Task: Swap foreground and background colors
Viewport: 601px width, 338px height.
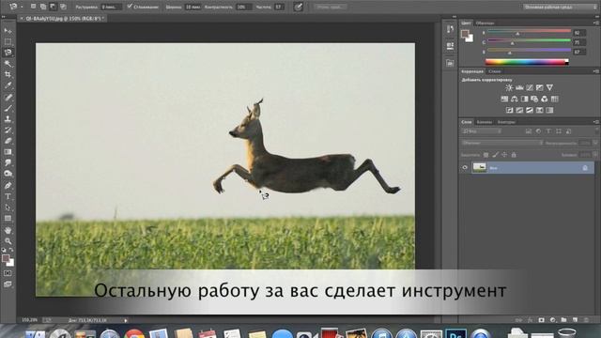Action: click(x=11, y=251)
